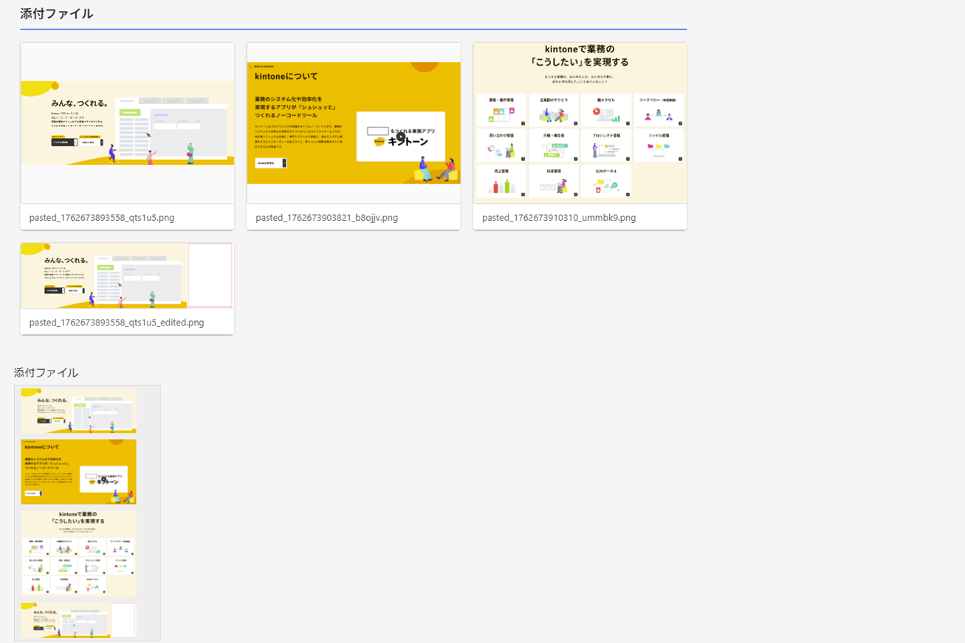Click the first small thumbnail in the lower list
Image resolution: width=965 pixels, height=643 pixels.
coord(78,410)
